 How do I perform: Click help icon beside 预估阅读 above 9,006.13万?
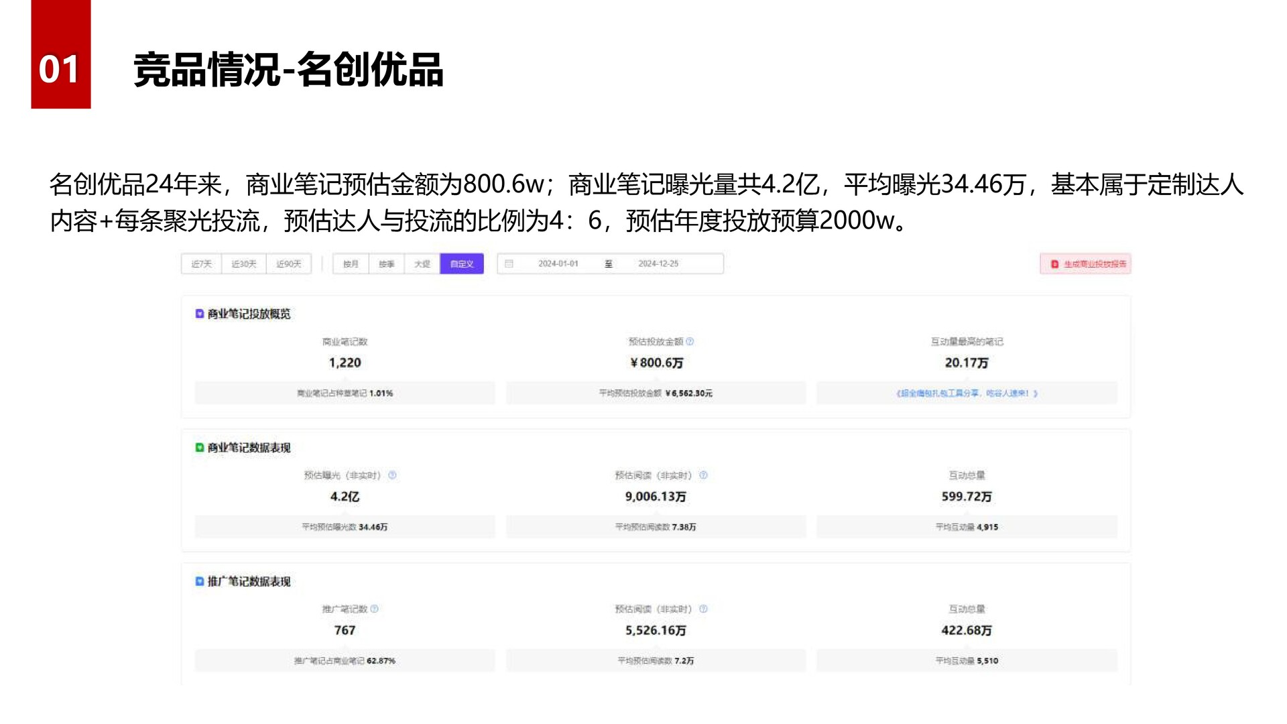(703, 475)
